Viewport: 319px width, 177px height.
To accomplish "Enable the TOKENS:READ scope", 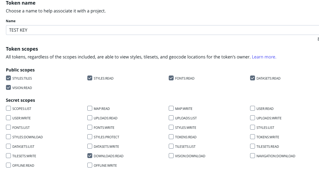I will 171,137.
